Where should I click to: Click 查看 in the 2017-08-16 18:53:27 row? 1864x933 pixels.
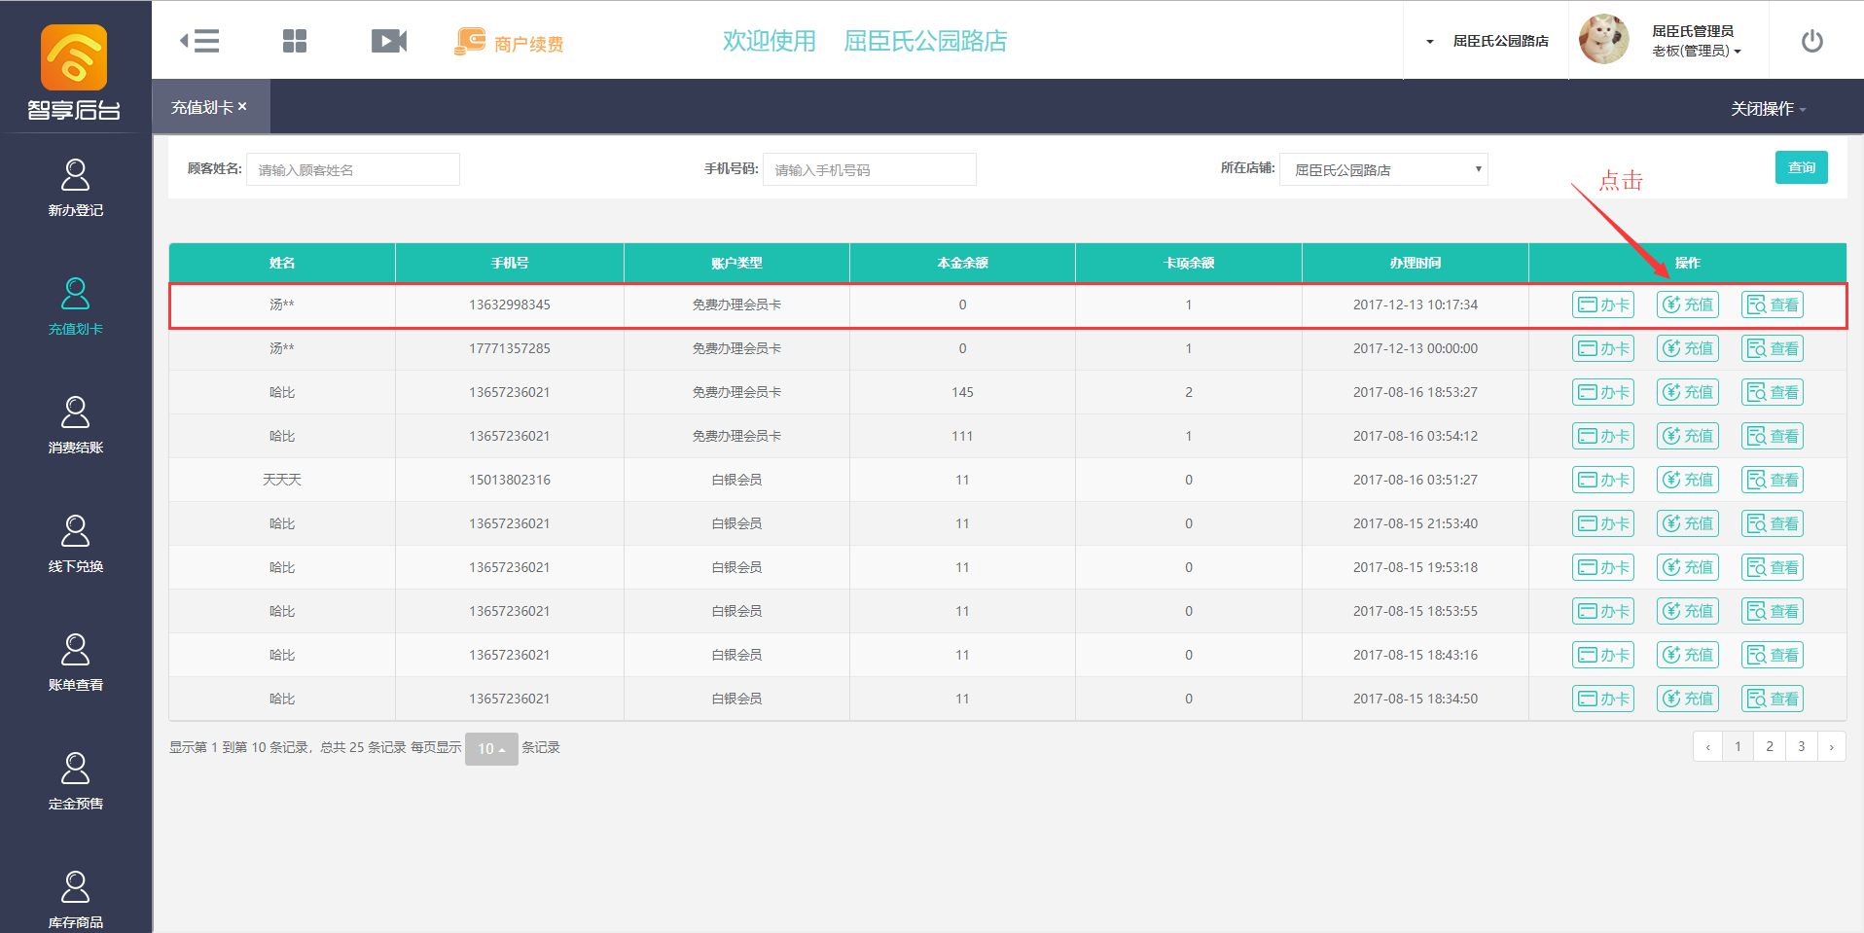(x=1773, y=392)
